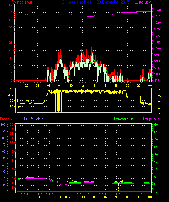Click the topmost compass letter N
Screen dimensions: 169x202
[x=159, y=89]
